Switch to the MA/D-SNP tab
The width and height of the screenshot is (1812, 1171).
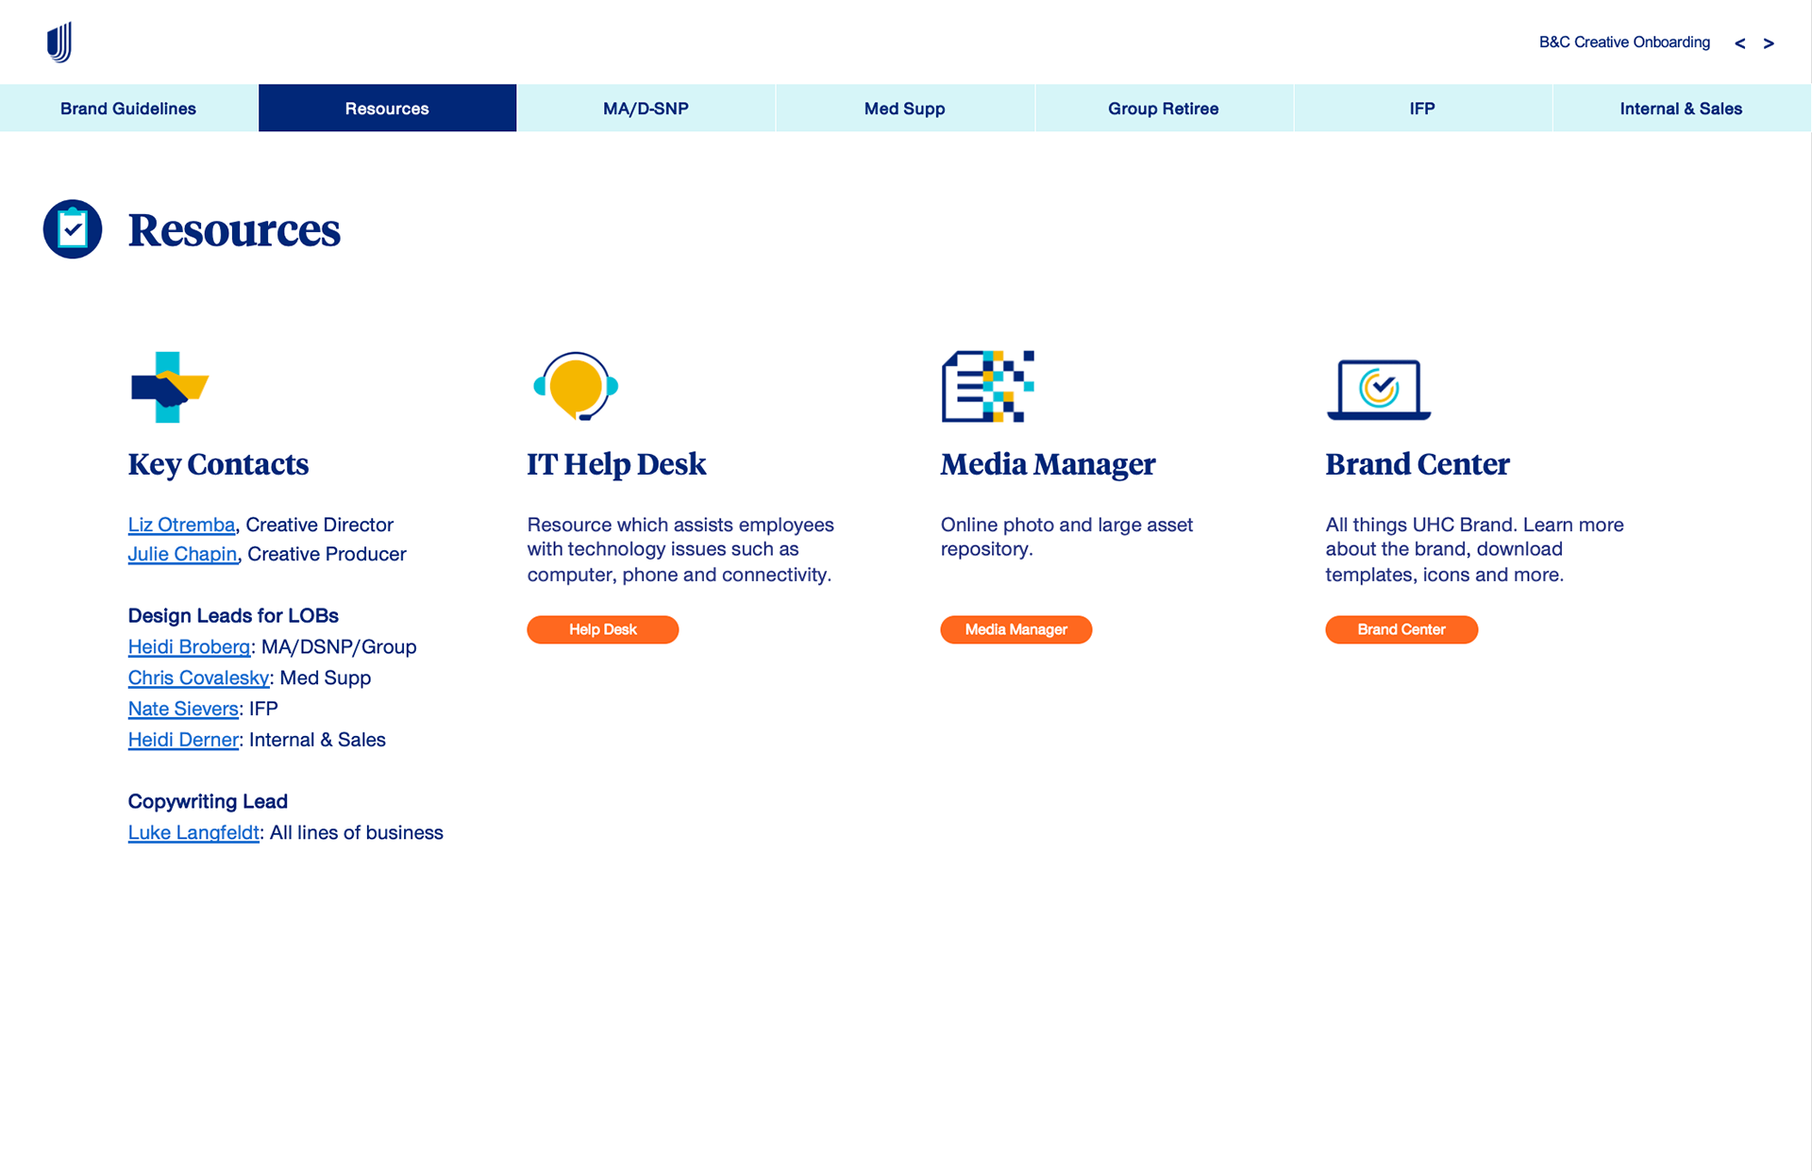[646, 108]
